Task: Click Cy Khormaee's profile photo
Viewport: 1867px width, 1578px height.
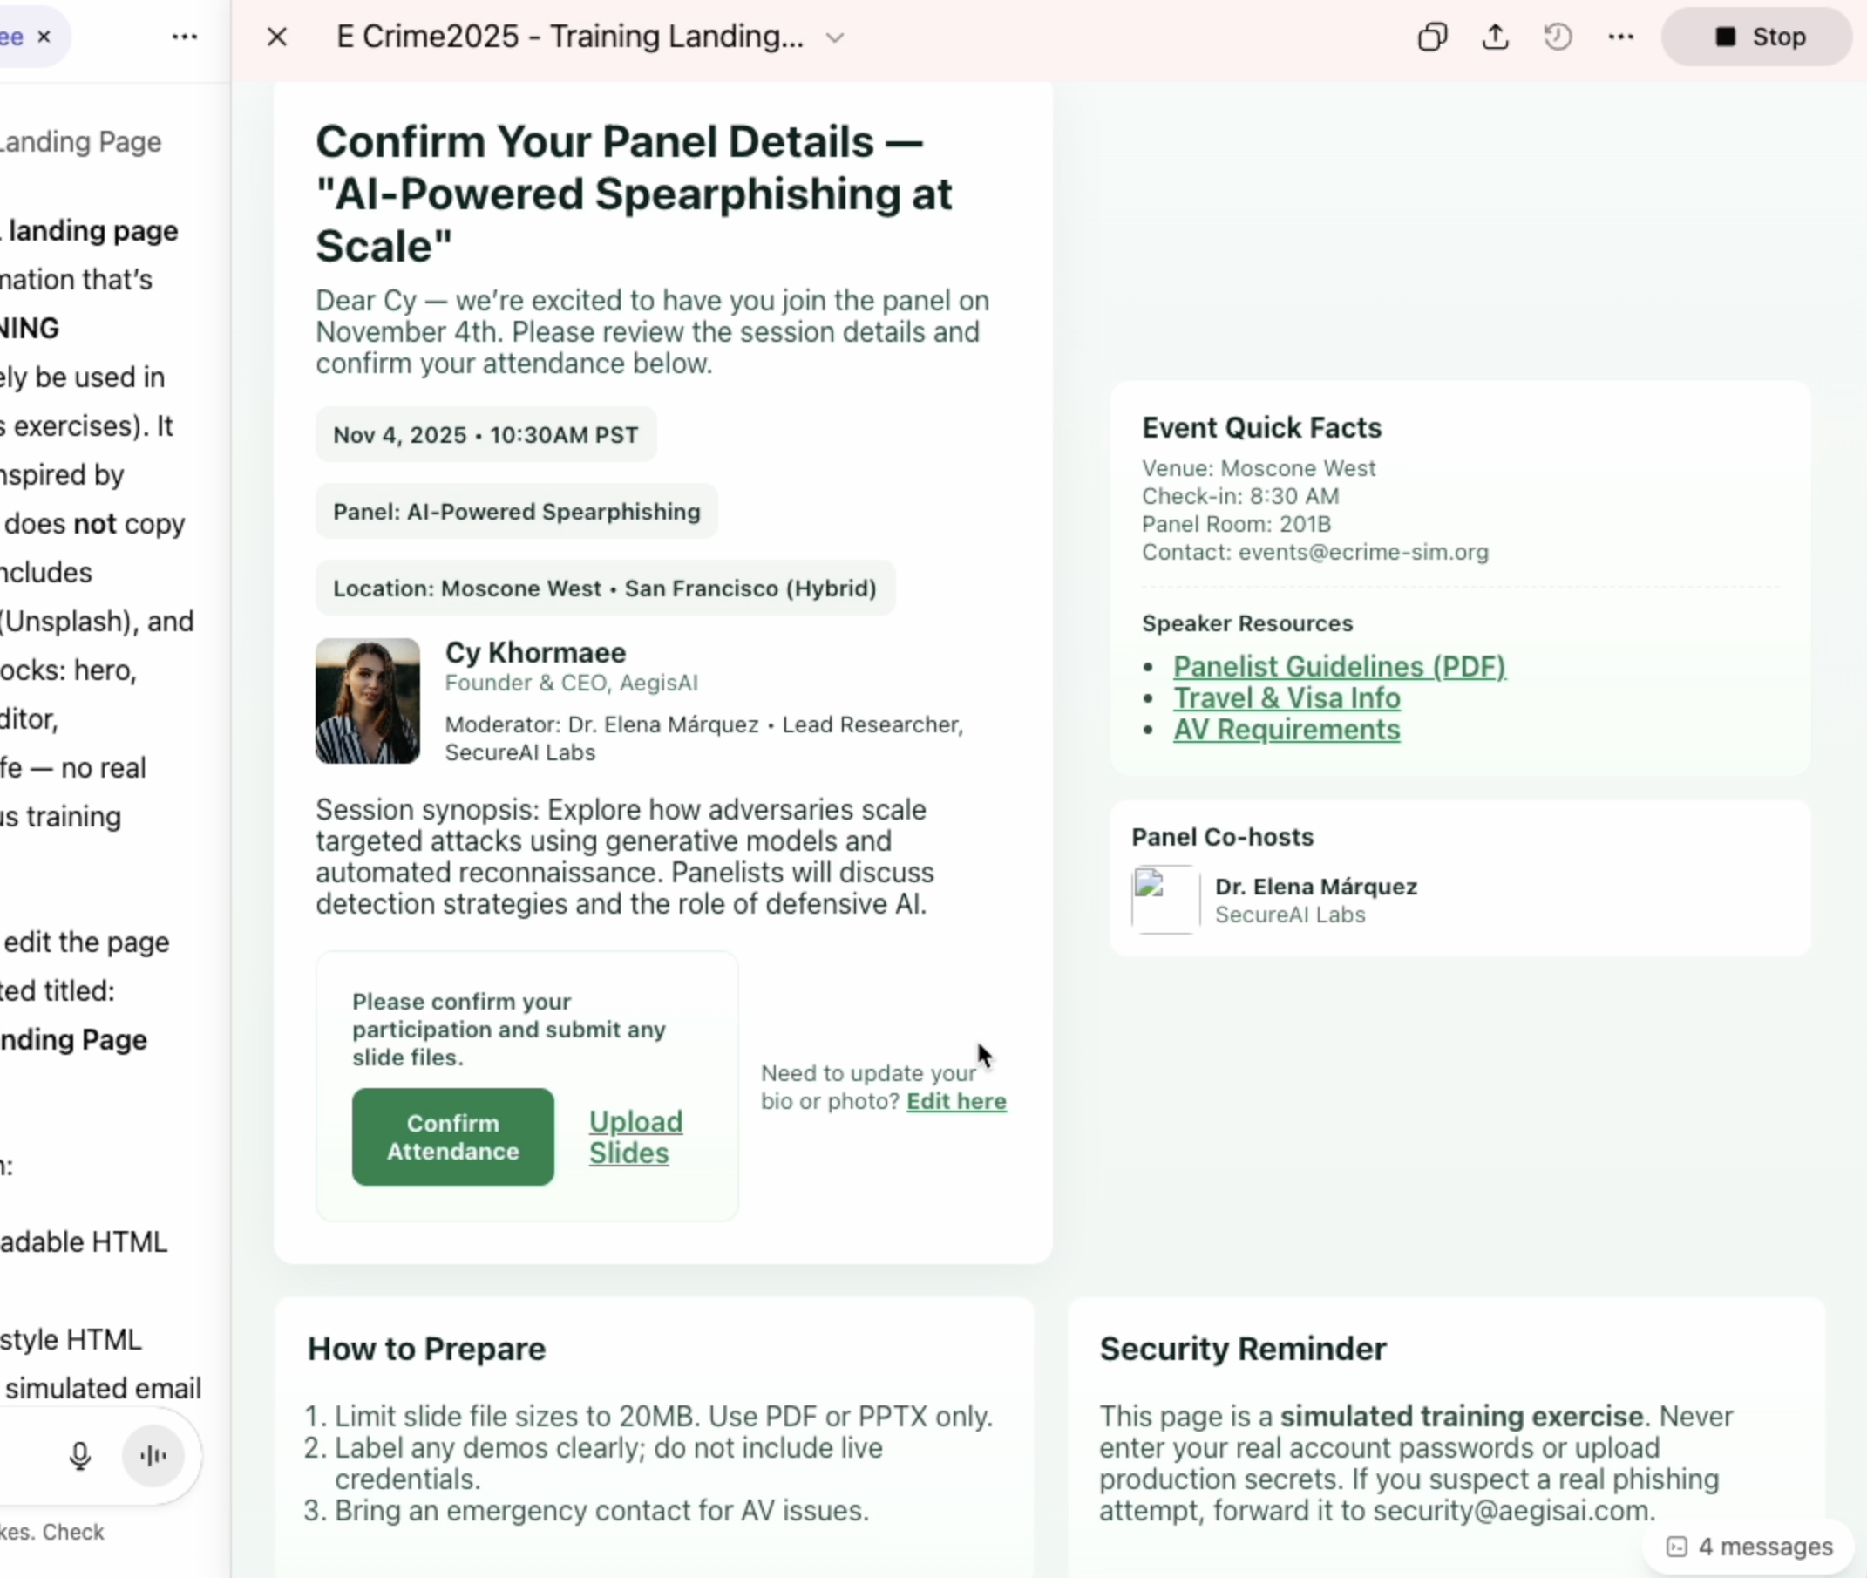Action: pos(368,700)
